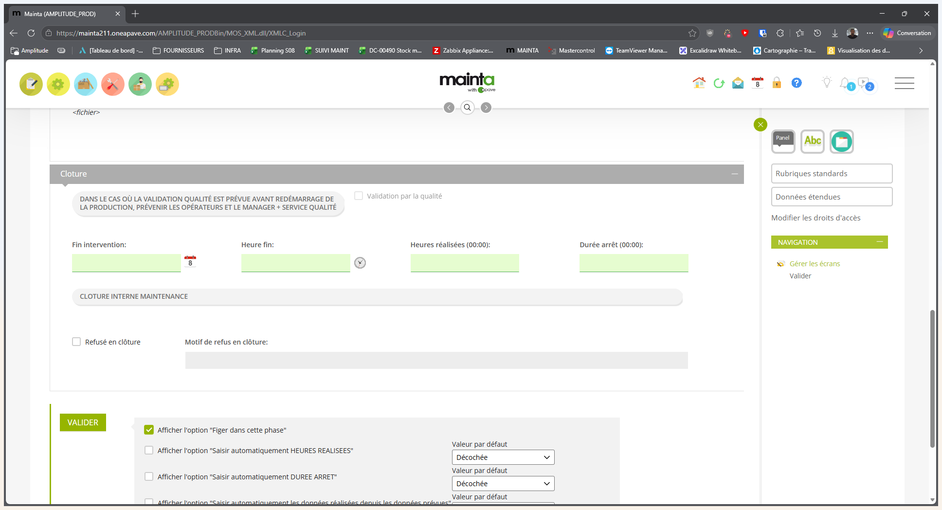This screenshot has height=510, width=942.
Task: Enable Saisir automatiquement HEURES REALISEES option
Action: 149,450
